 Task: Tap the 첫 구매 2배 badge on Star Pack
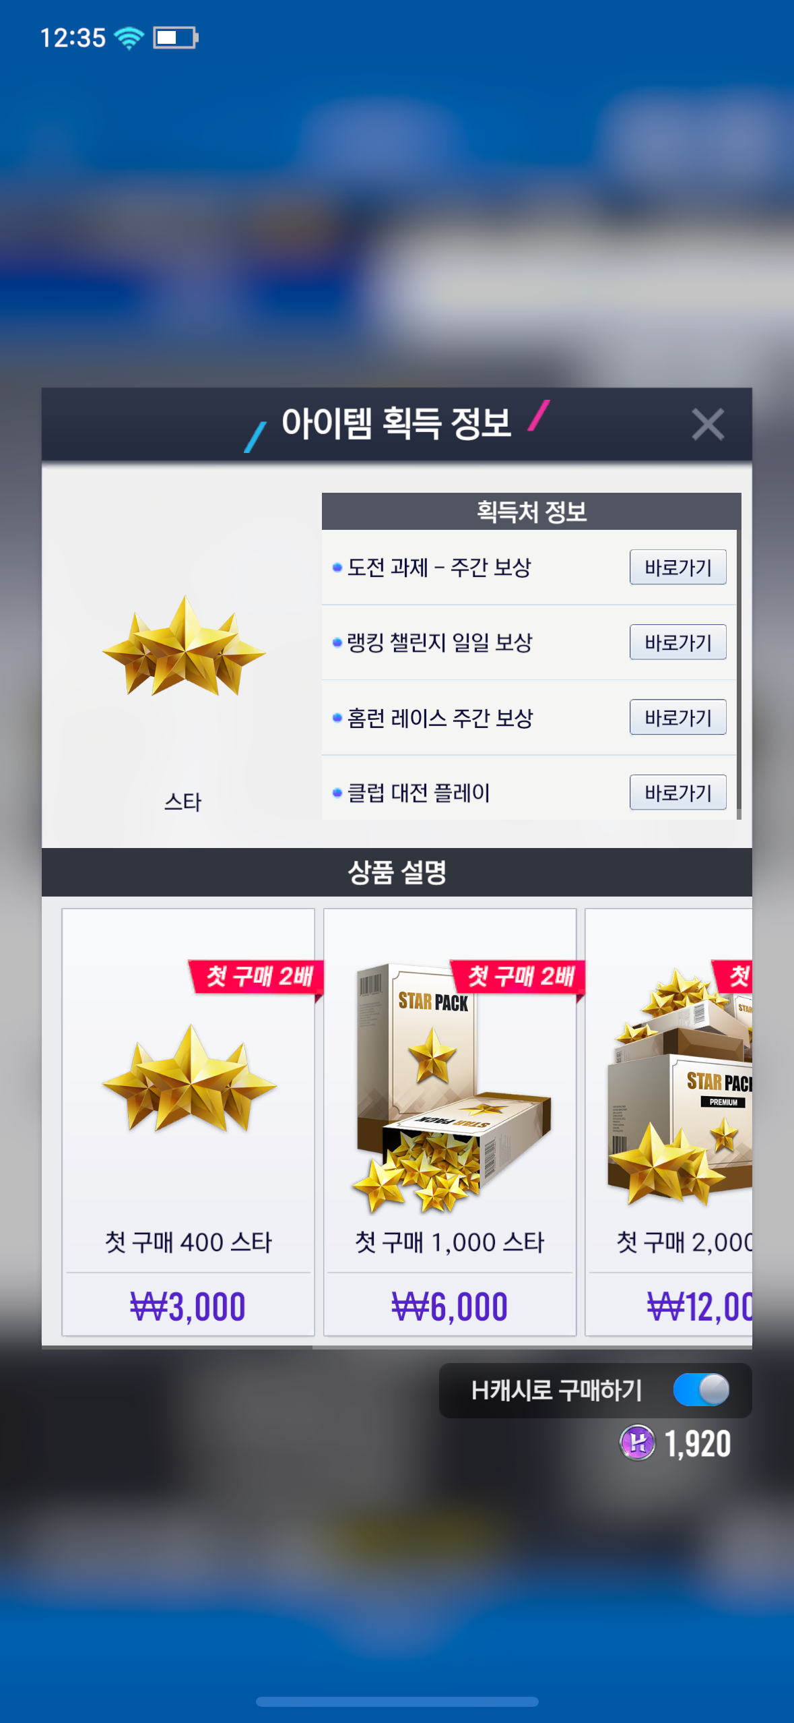point(518,977)
